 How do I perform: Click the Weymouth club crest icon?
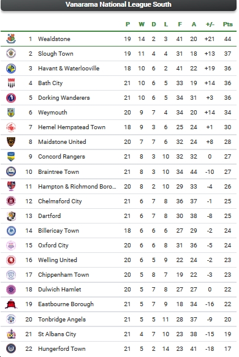click(x=11, y=113)
